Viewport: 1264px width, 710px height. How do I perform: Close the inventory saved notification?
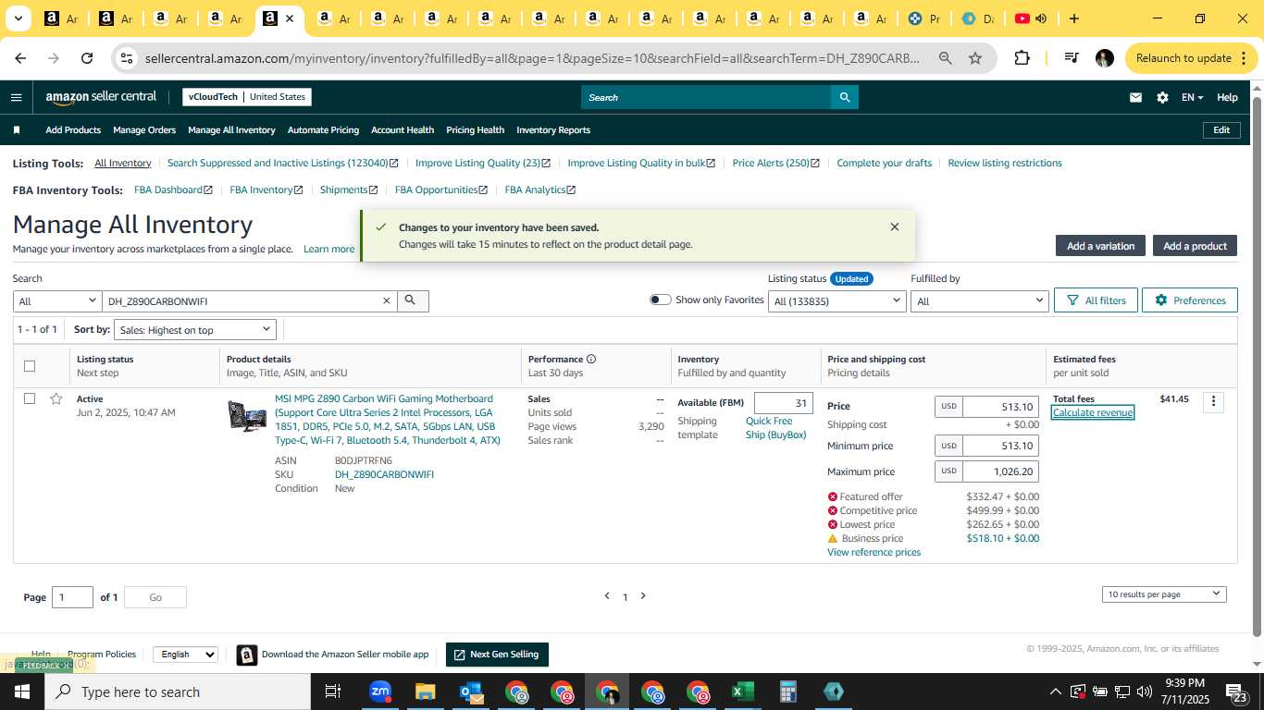point(894,226)
